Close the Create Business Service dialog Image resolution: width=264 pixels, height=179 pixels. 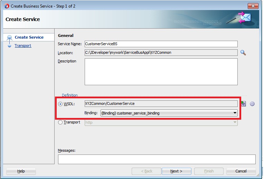point(253,6)
